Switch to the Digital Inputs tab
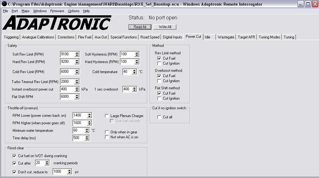Screen dimensions: 319x178 point(173,37)
